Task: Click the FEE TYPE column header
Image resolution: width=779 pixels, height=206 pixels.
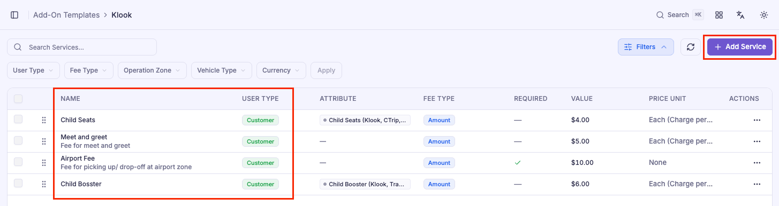Action: coord(439,99)
